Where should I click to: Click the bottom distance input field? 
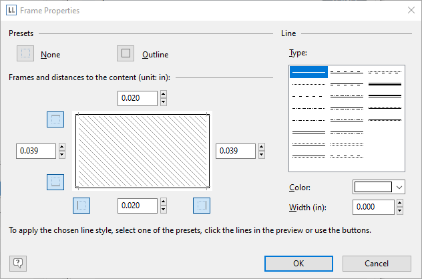138,206
